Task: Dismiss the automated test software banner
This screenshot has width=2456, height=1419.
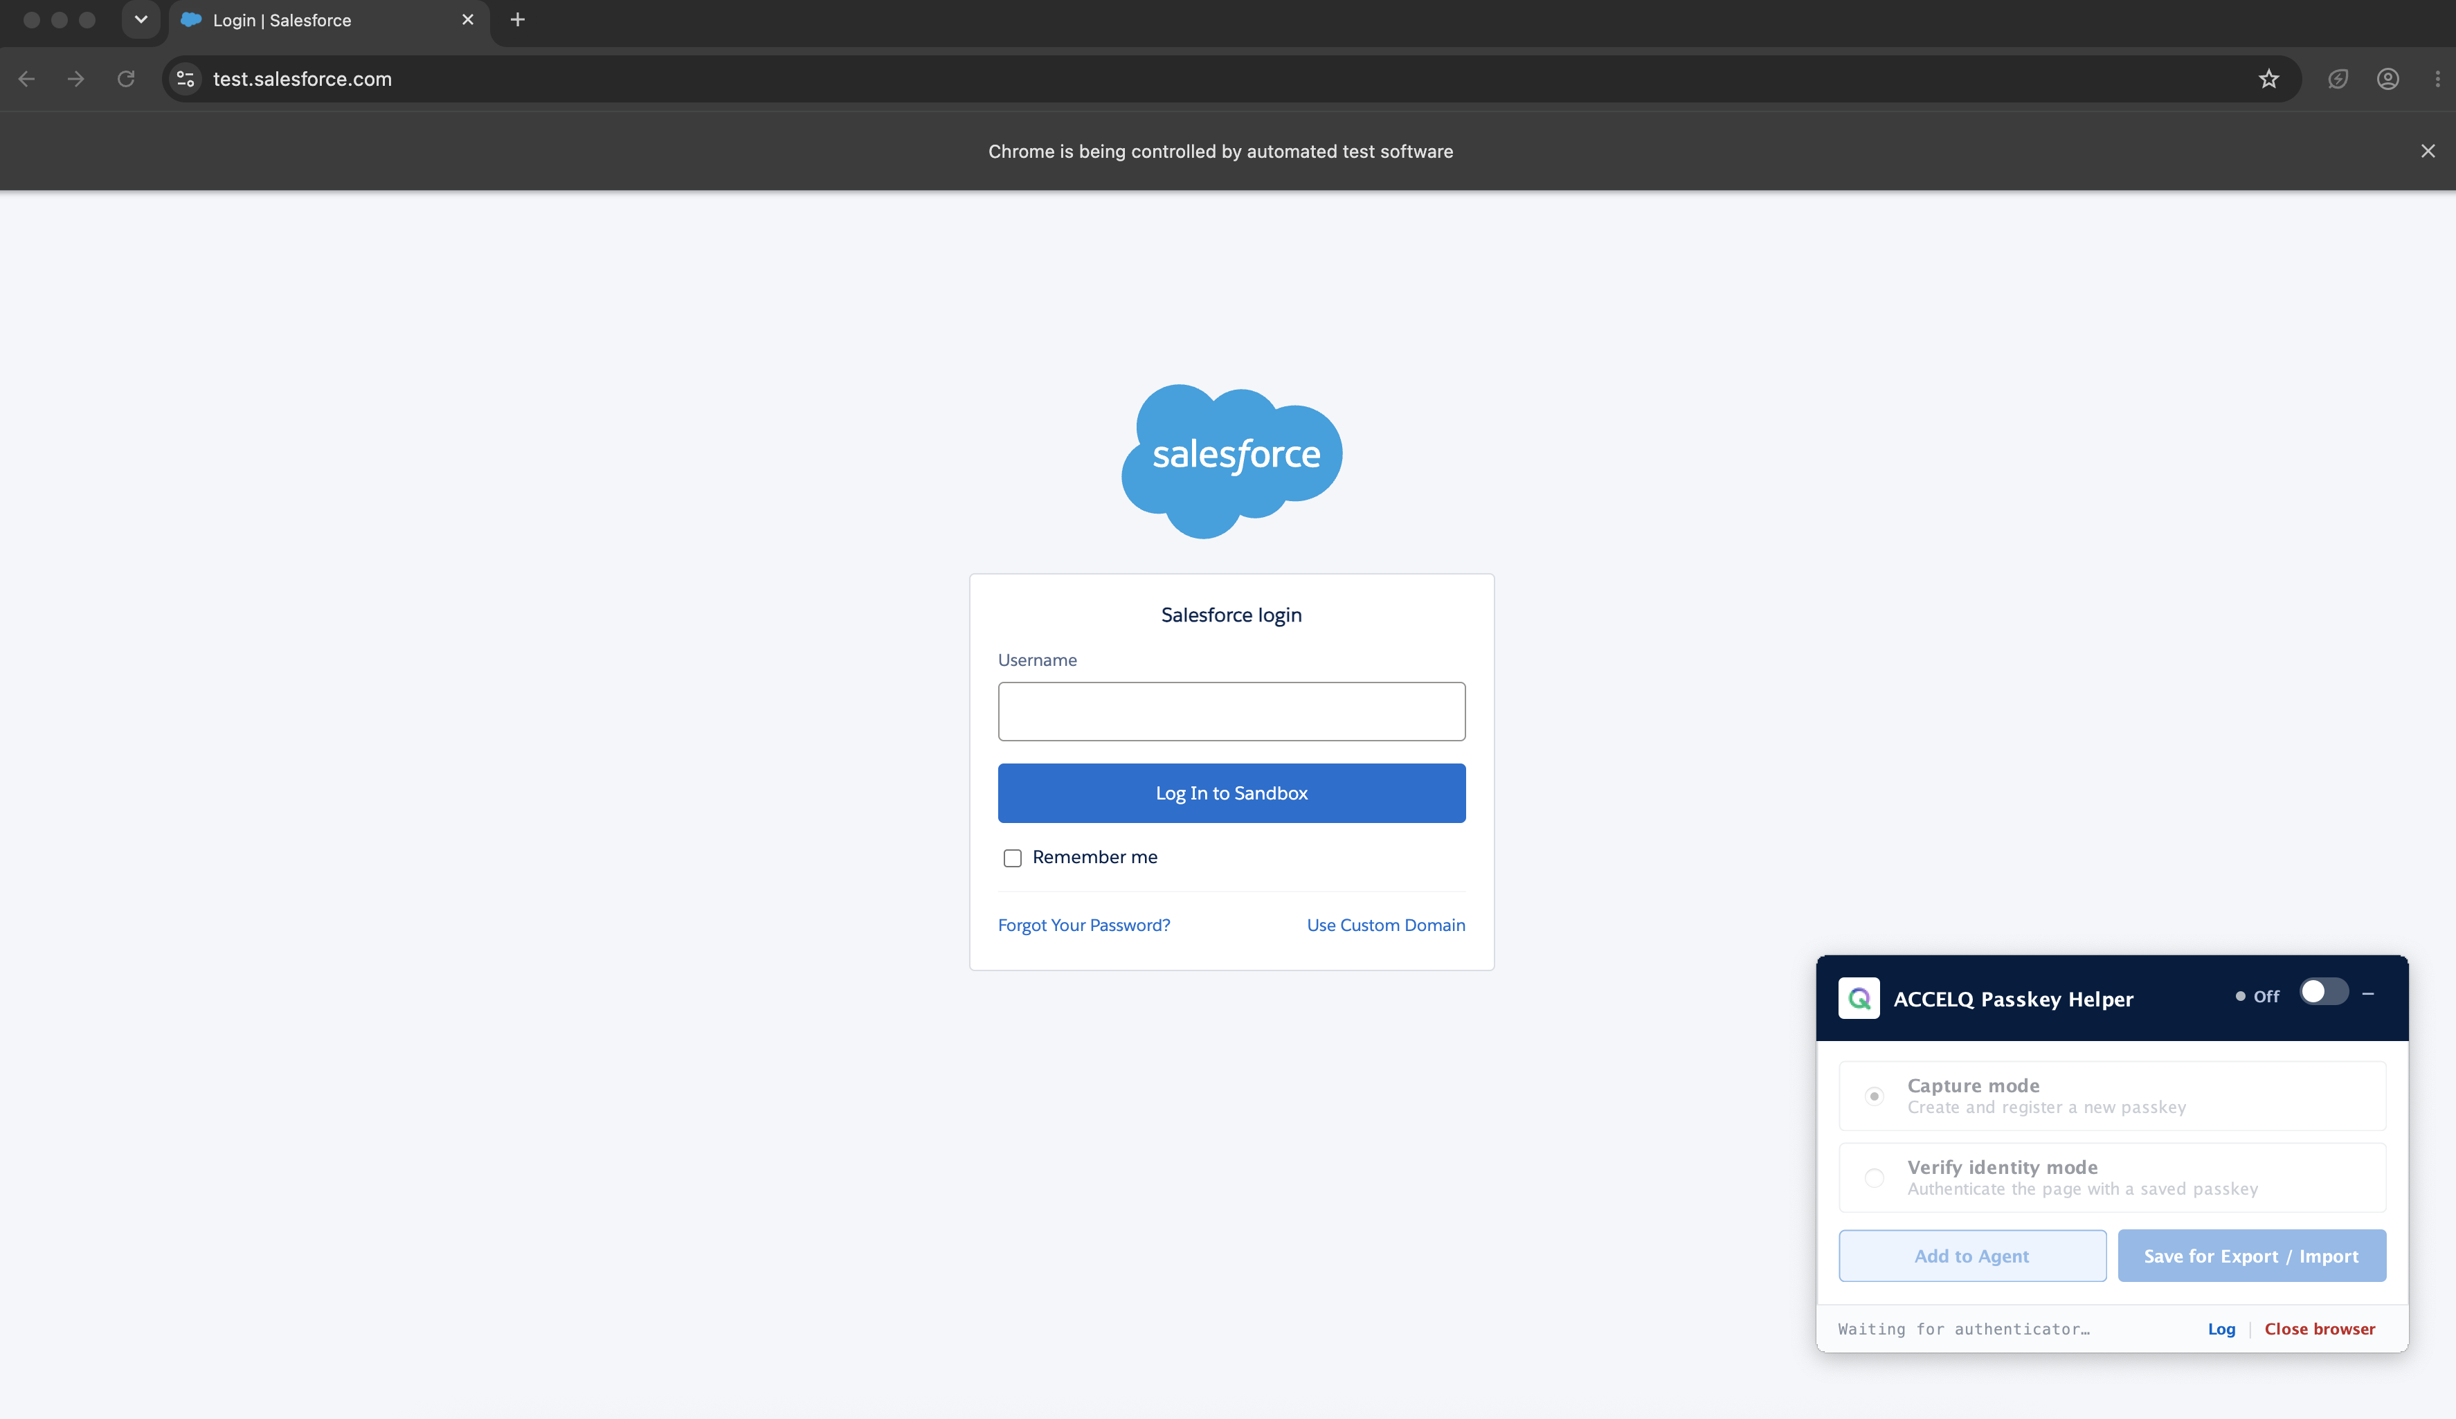Action: (2428, 151)
